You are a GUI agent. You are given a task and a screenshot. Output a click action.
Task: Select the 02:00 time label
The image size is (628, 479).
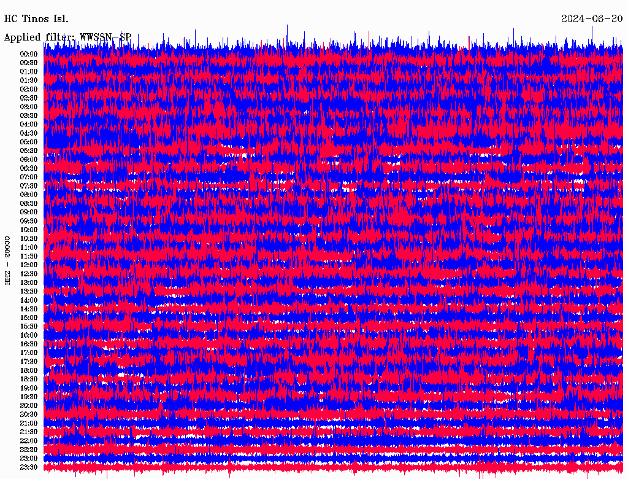click(x=29, y=90)
